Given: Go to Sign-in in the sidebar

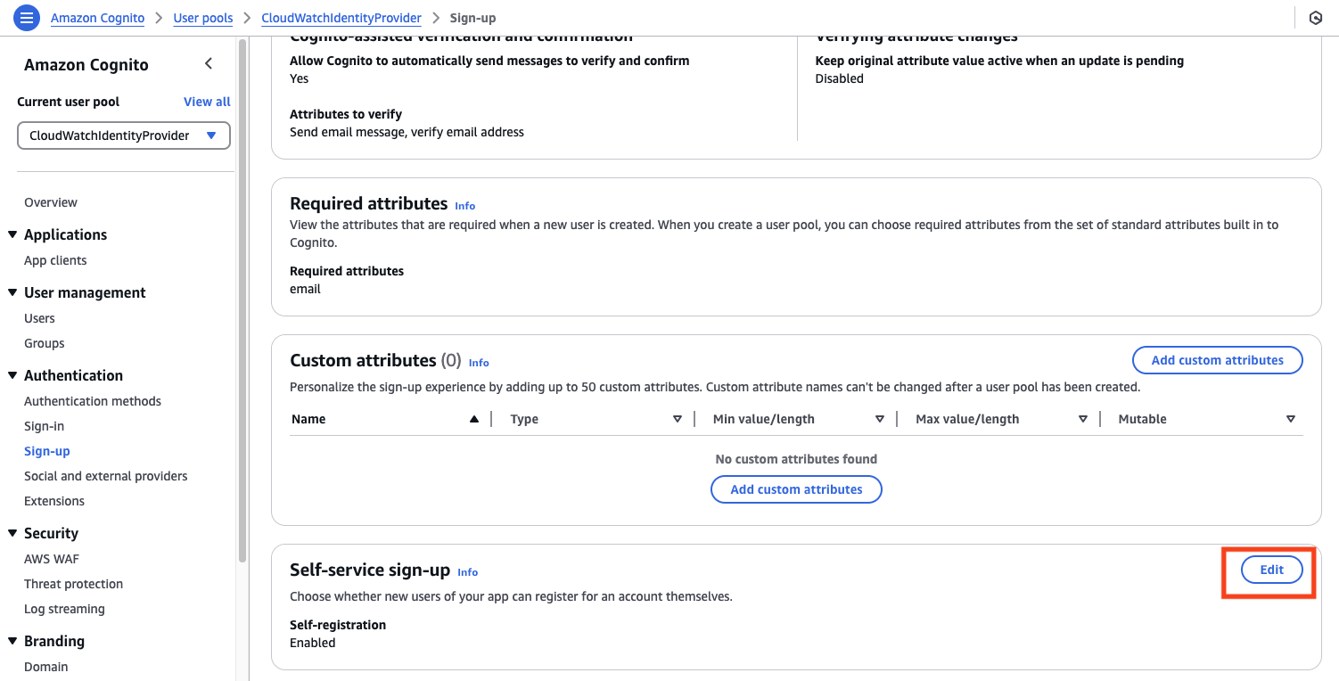Looking at the screenshot, I should (x=44, y=426).
